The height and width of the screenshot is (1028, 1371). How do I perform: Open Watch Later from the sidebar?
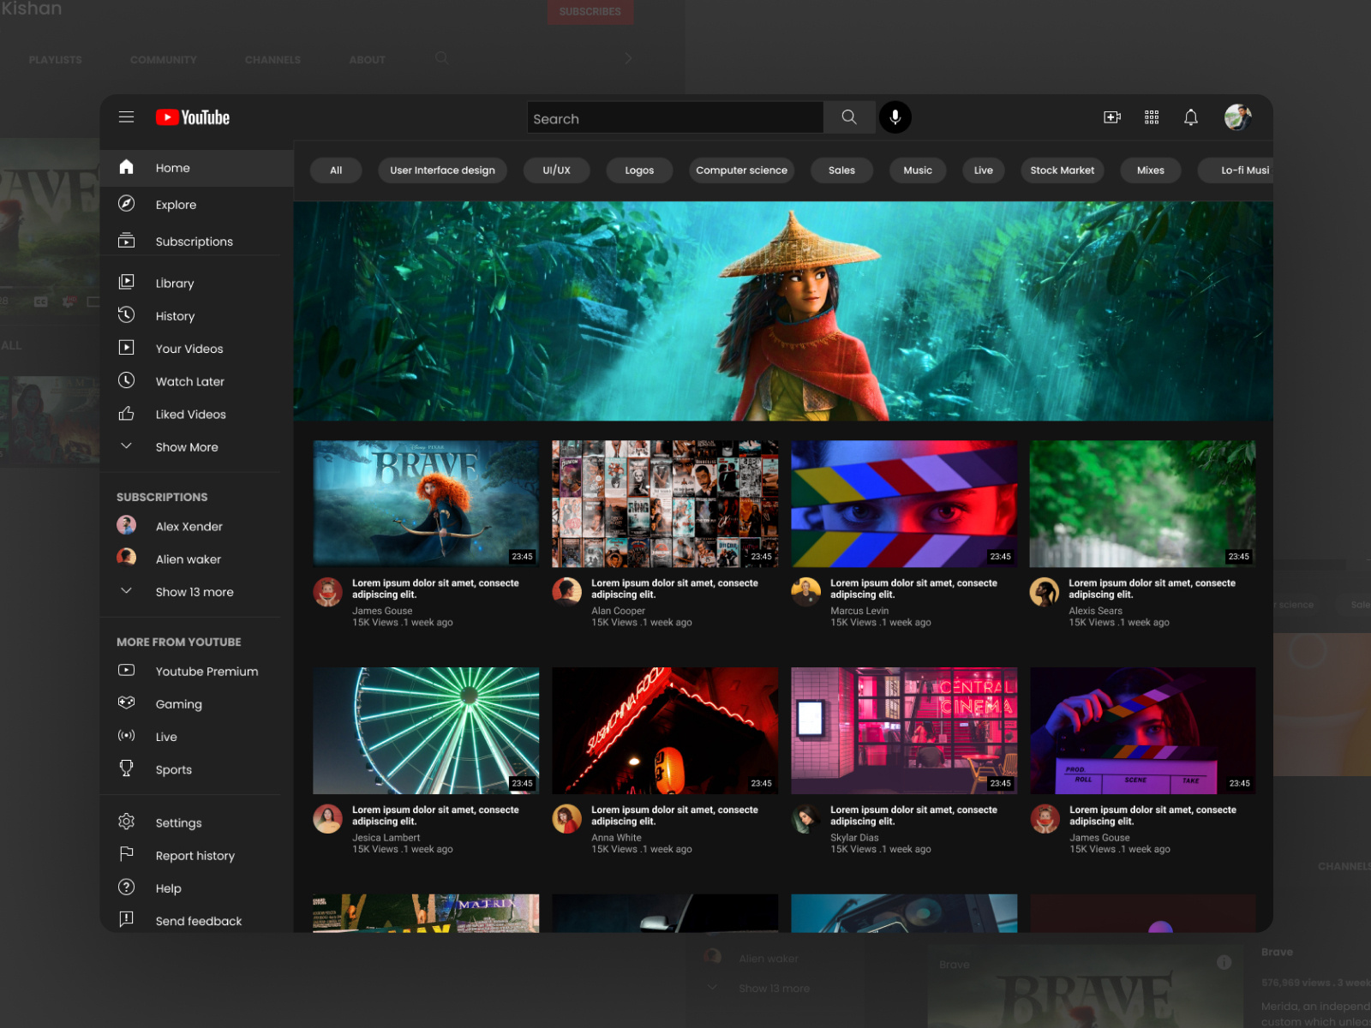click(x=126, y=381)
